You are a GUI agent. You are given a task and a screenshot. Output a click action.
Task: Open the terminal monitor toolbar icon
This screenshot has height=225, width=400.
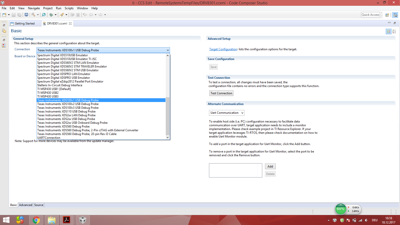coord(26,15)
